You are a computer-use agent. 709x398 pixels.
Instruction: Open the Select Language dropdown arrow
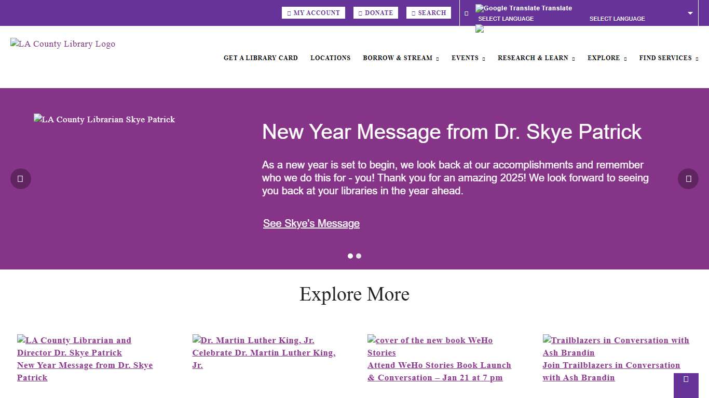[690, 13]
